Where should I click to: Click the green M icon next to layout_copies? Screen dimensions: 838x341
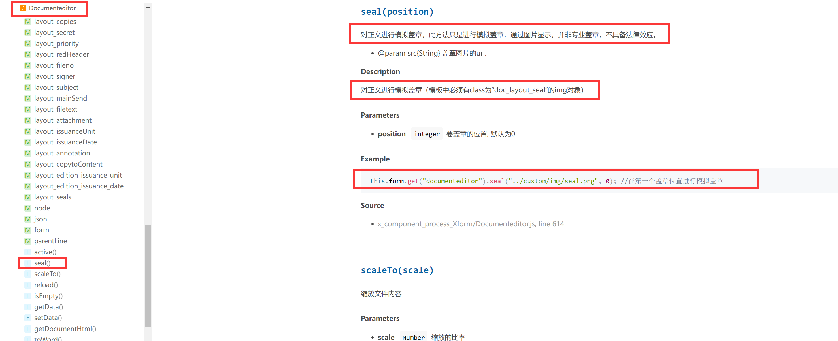28,22
